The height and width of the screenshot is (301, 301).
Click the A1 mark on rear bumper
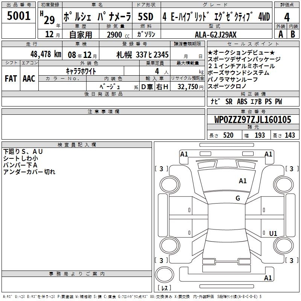pos(268,278)
